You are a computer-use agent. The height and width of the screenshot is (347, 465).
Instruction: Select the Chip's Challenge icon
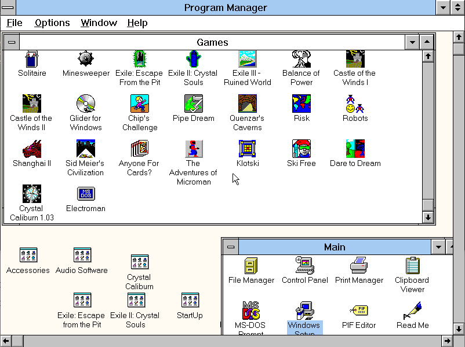(x=139, y=104)
